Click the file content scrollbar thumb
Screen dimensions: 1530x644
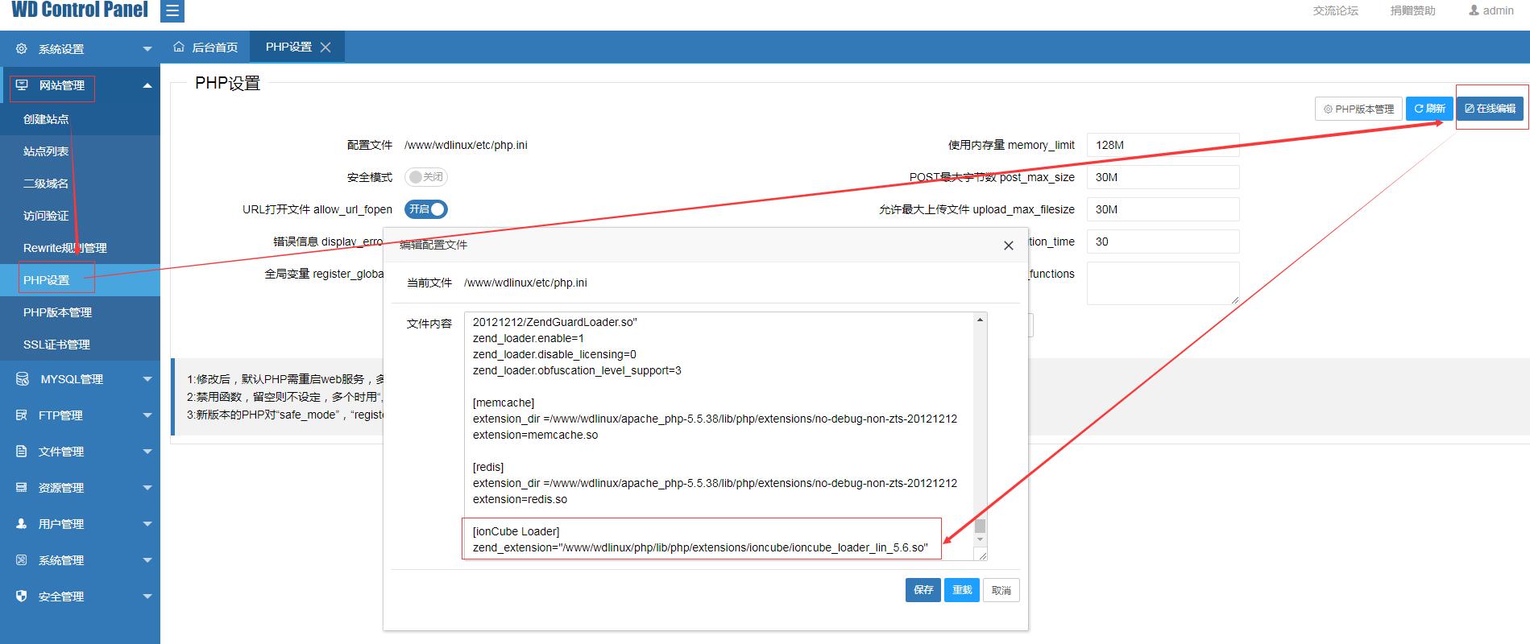click(x=980, y=526)
